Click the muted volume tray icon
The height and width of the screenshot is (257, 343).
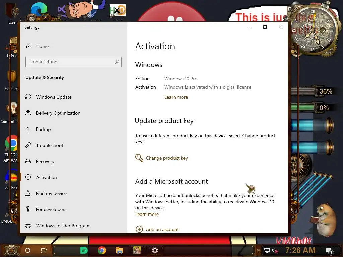[275, 250]
